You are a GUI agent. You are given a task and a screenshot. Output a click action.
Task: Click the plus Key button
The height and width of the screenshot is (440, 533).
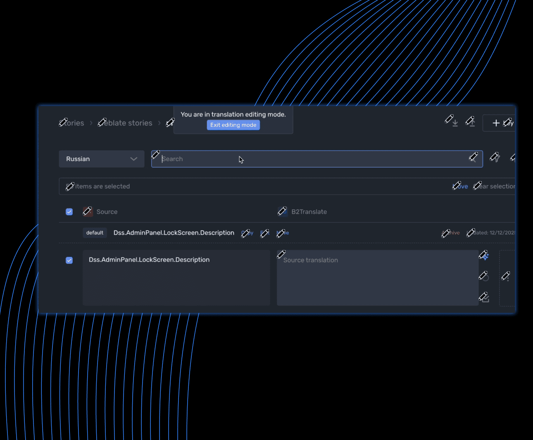pos(499,123)
